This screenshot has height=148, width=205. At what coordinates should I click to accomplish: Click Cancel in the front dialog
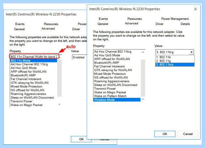point(188,134)
